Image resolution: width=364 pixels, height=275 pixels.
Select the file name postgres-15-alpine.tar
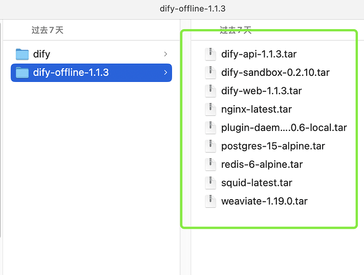(273, 146)
